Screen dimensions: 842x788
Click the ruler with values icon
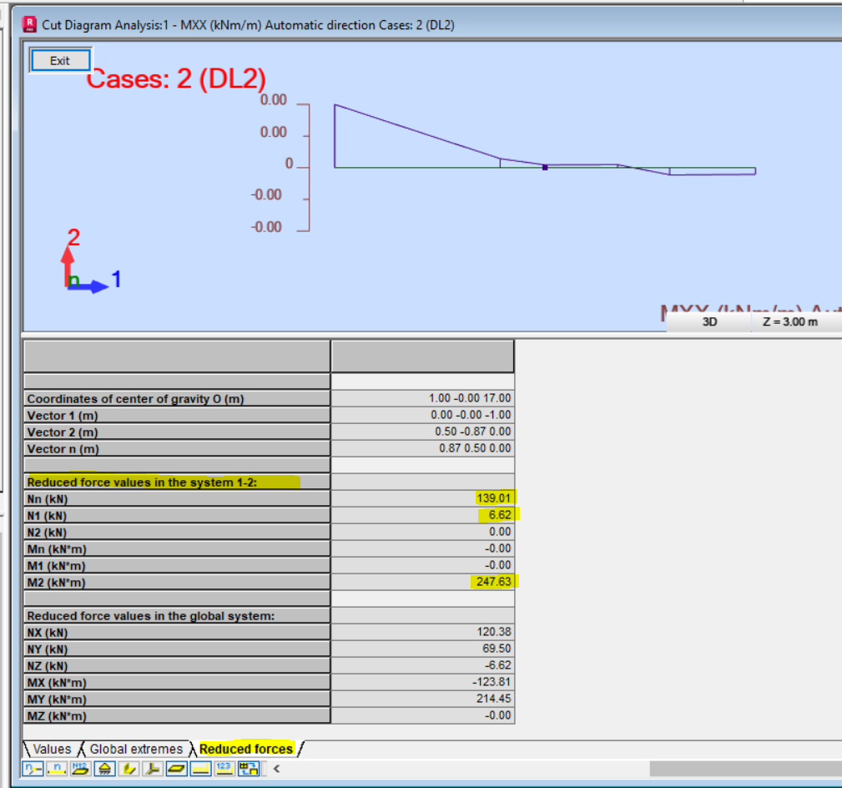(199, 769)
